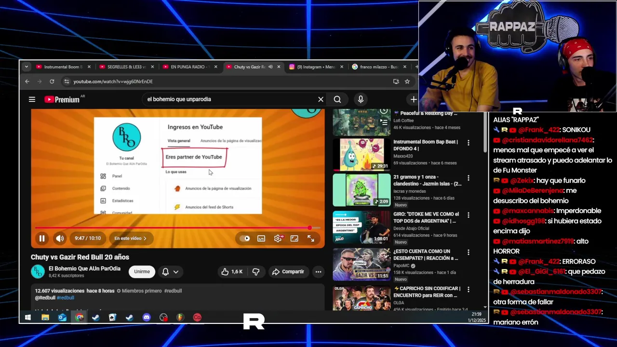
Task: Click the create plus icon in YouTube header
Action: point(413,99)
